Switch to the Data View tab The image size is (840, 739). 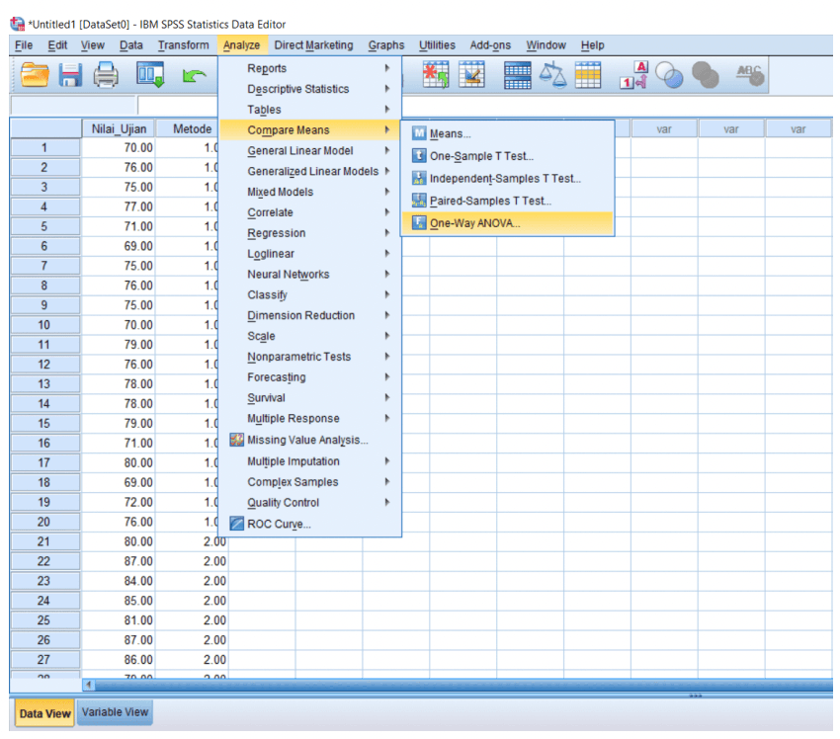(x=45, y=713)
